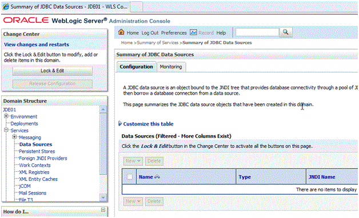Open Work Contexts tree item
This screenshot has width=359, height=218.
34,165
